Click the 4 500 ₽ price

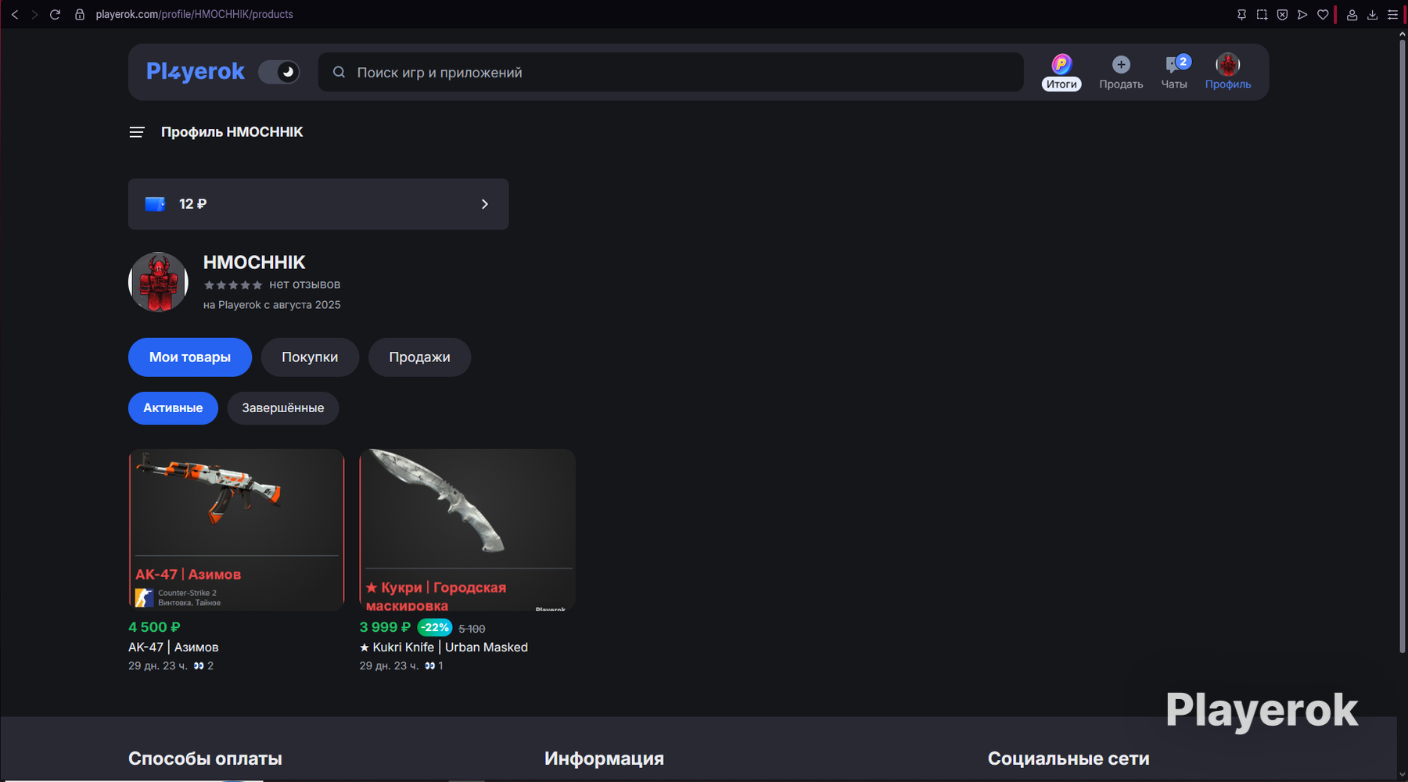pyautogui.click(x=154, y=627)
